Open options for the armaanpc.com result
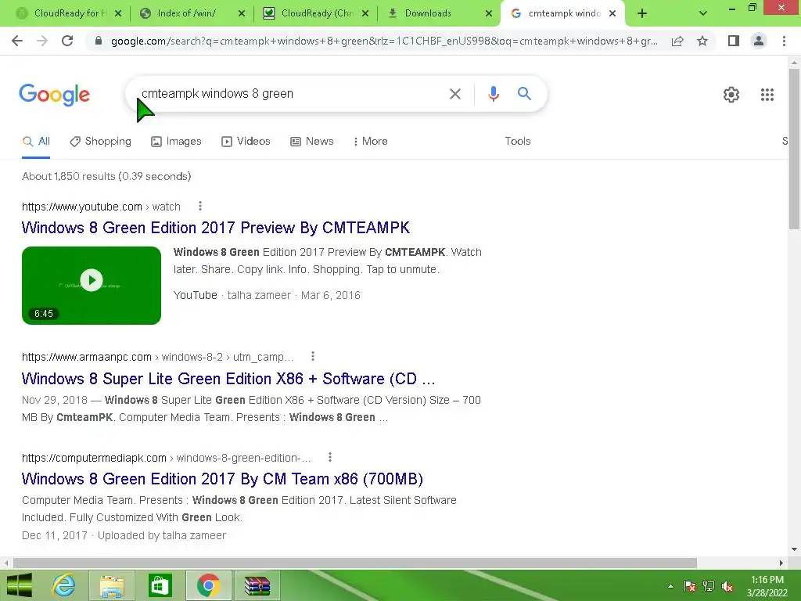This screenshot has width=801, height=601. [x=313, y=356]
